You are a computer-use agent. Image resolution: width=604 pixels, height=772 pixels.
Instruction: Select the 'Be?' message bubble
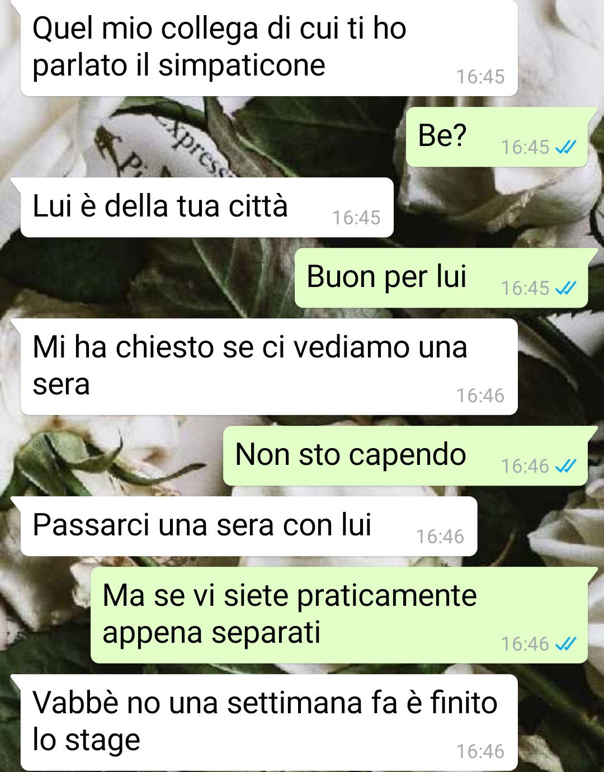(497, 136)
